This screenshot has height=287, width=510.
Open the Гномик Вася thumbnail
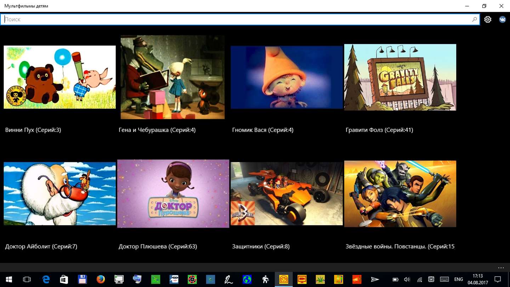287,77
